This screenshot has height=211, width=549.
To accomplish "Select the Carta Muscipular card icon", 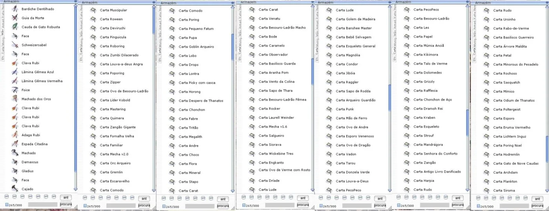I will [x=93, y=10].
